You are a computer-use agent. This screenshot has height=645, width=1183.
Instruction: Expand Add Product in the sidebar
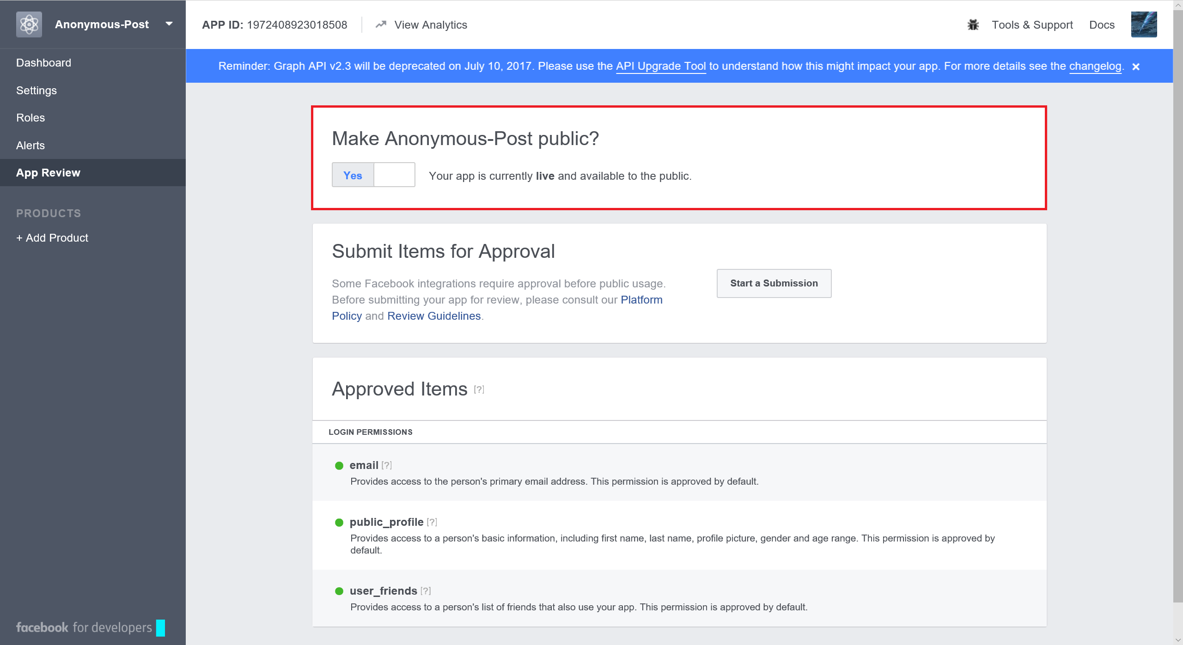tap(52, 238)
